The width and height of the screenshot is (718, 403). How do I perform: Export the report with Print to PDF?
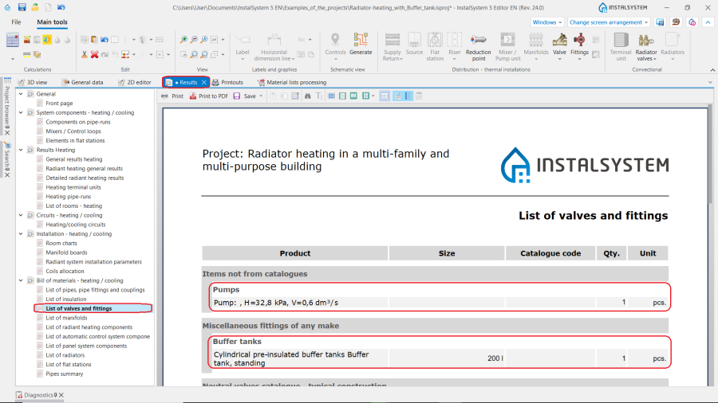(x=209, y=96)
